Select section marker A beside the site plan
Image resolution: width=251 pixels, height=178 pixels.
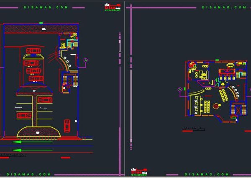86,60
